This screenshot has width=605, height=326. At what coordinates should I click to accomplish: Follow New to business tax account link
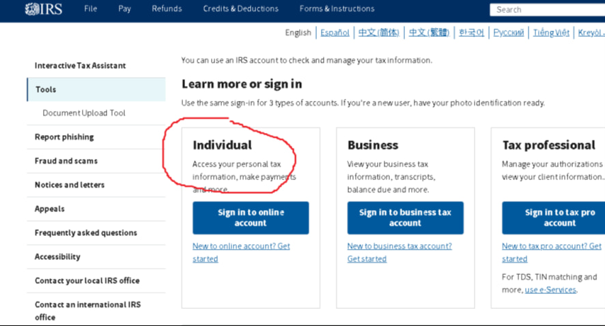click(x=399, y=246)
